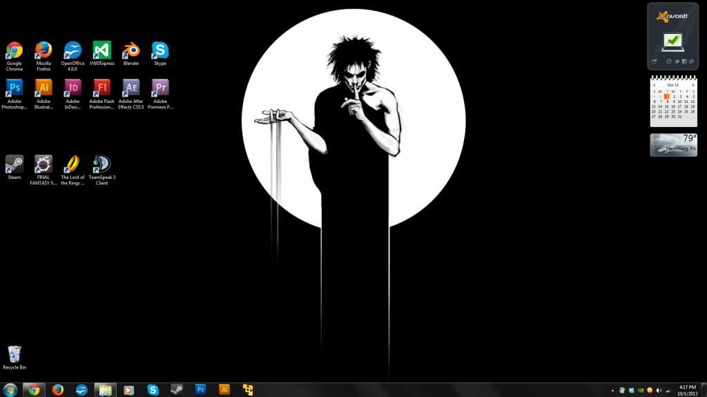Go to next month in calendar gadget

pyautogui.click(x=693, y=85)
